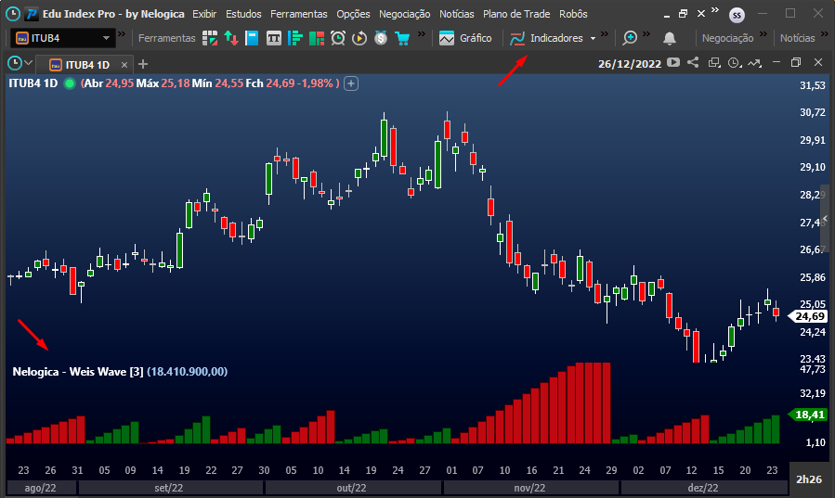835x498 pixels.
Task: Expand overflow chevrons after zoom icon
Action: (x=646, y=34)
